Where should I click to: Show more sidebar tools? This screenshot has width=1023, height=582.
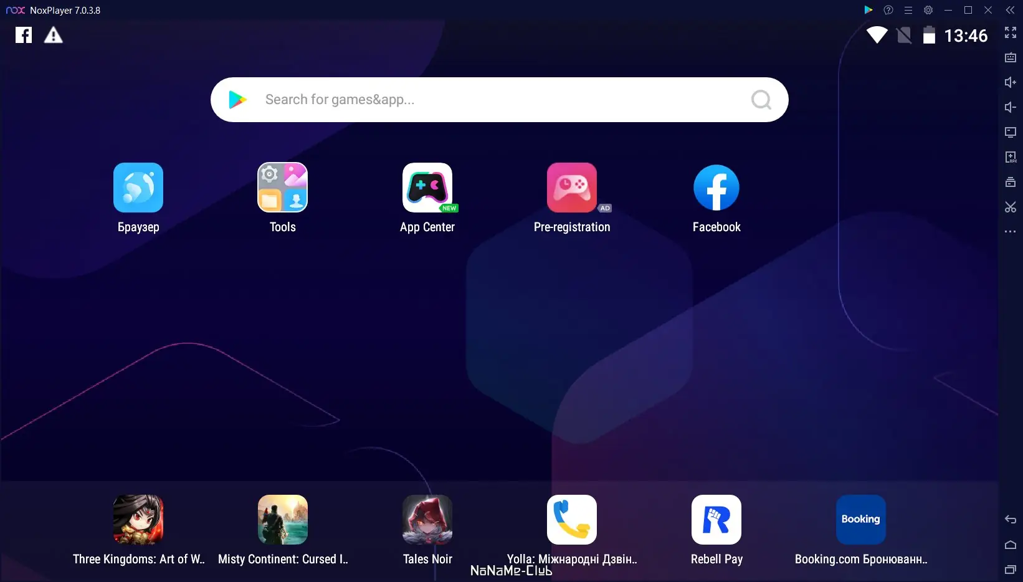(1011, 232)
